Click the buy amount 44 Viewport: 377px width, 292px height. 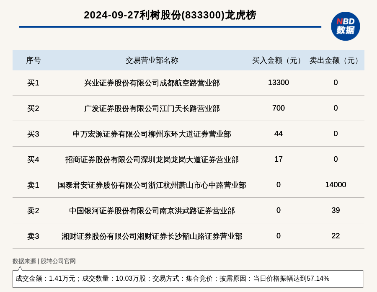point(279,134)
